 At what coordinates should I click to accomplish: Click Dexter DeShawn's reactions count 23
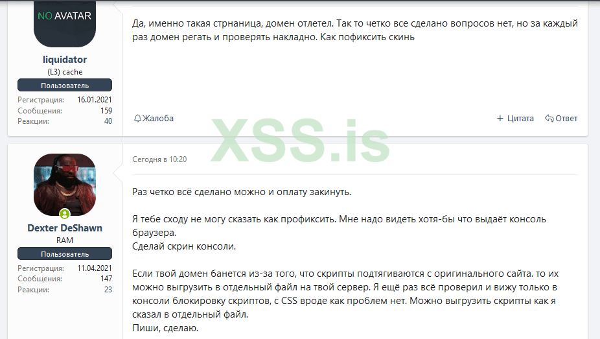(108, 290)
